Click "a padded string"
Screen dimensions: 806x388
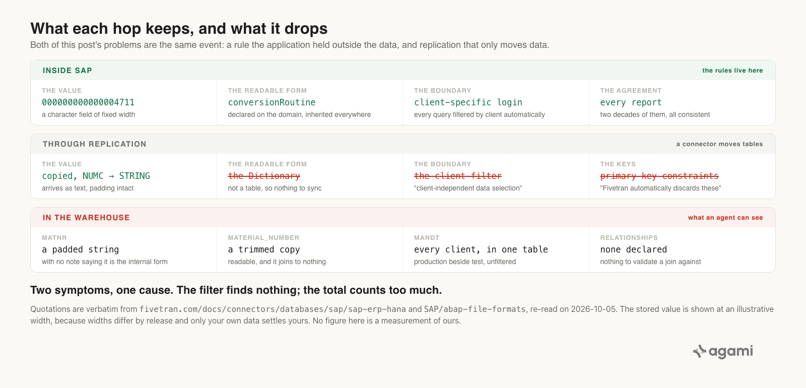coord(81,249)
